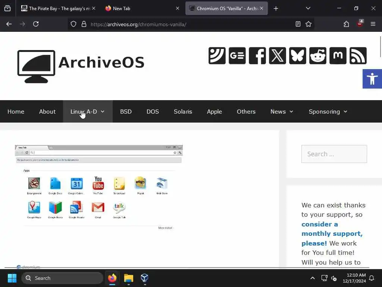Open the Others category
382x287 pixels.
click(246, 111)
